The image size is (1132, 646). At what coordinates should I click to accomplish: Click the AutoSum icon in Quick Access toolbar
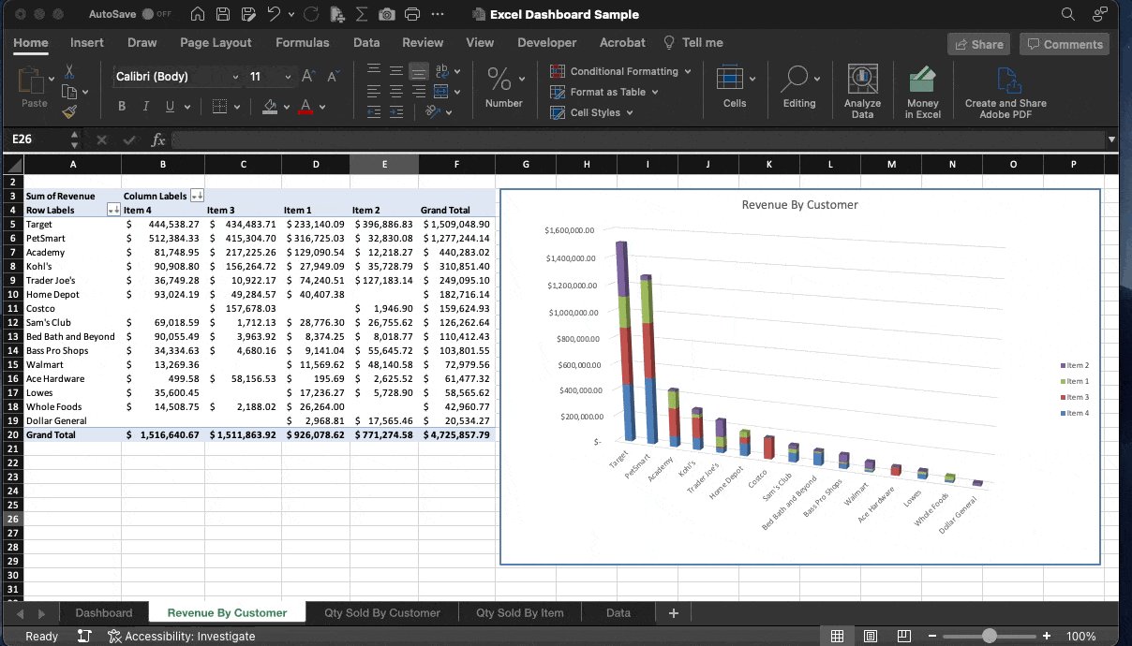tap(362, 14)
